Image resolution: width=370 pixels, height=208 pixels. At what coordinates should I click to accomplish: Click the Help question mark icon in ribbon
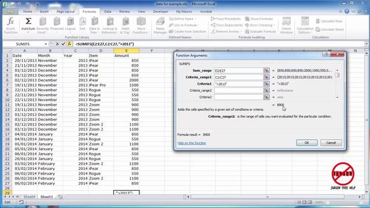347,12
